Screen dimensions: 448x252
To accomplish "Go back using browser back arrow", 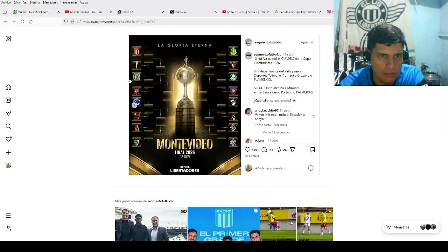I will pyautogui.click(x=6, y=22).
